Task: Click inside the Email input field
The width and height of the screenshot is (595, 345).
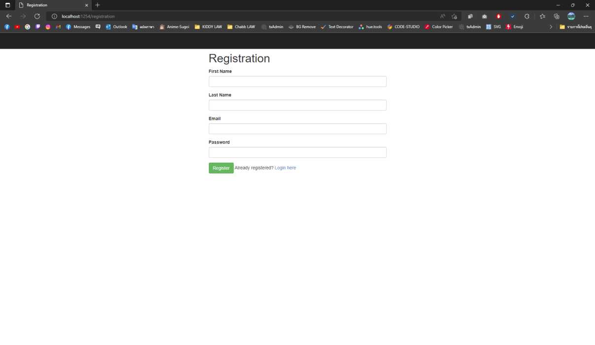Action: click(297, 128)
